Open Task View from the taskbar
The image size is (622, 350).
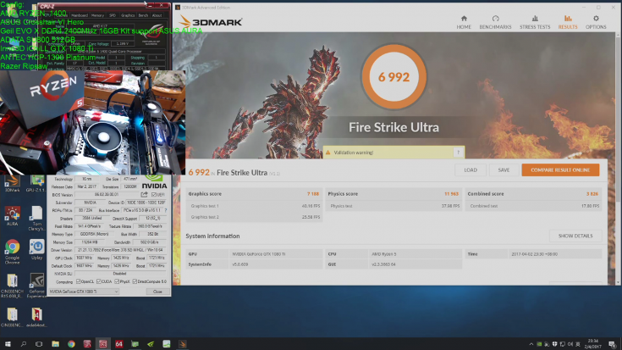(x=39, y=344)
